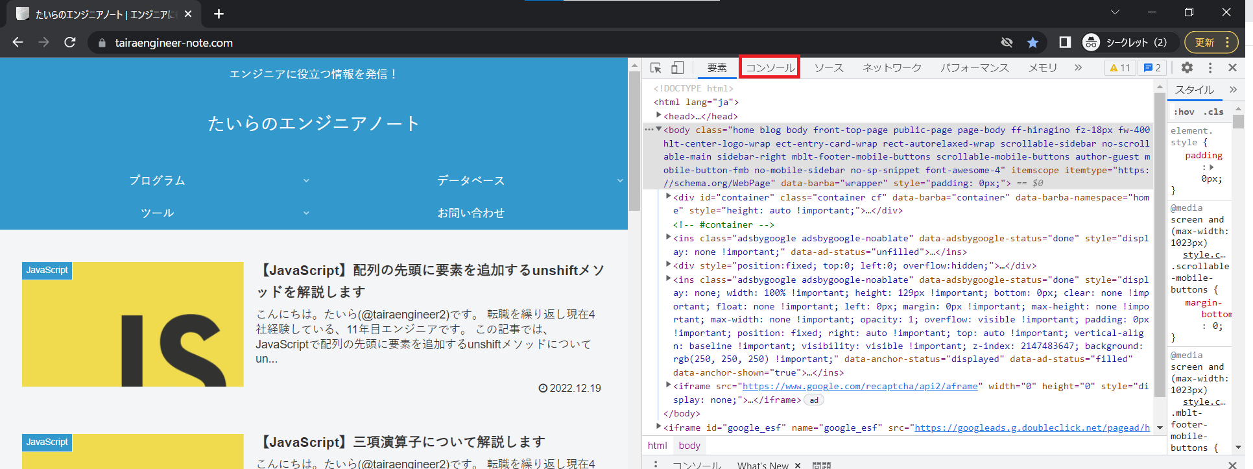
Task: Open the browser side panel icon
Action: pos(1065,43)
